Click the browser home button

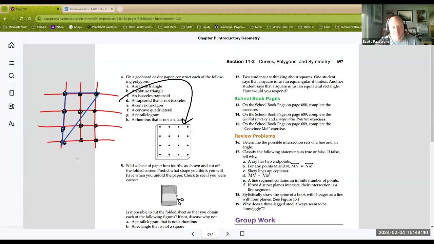[29, 19]
